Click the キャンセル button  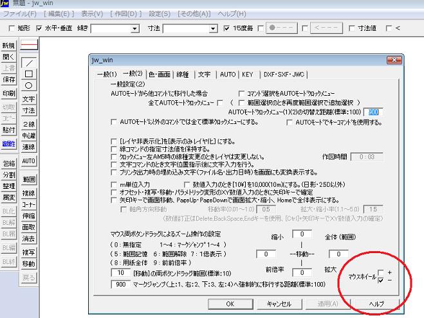[279, 304]
